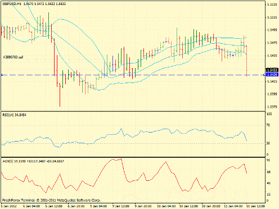The height and width of the screenshot is (209, 279).
Task: Click the 1.5475 price scale label
Action: [272, 43]
